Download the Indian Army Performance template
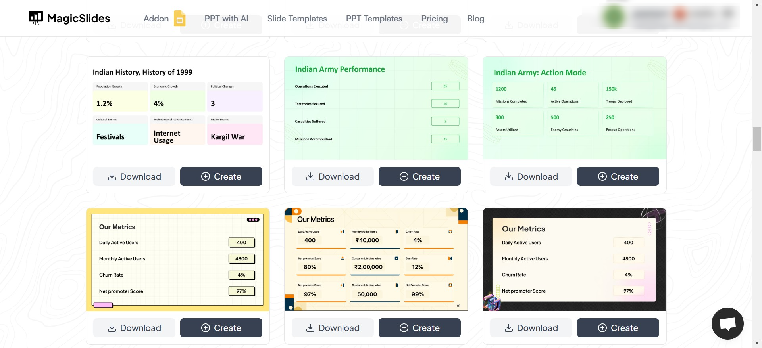 coord(333,176)
